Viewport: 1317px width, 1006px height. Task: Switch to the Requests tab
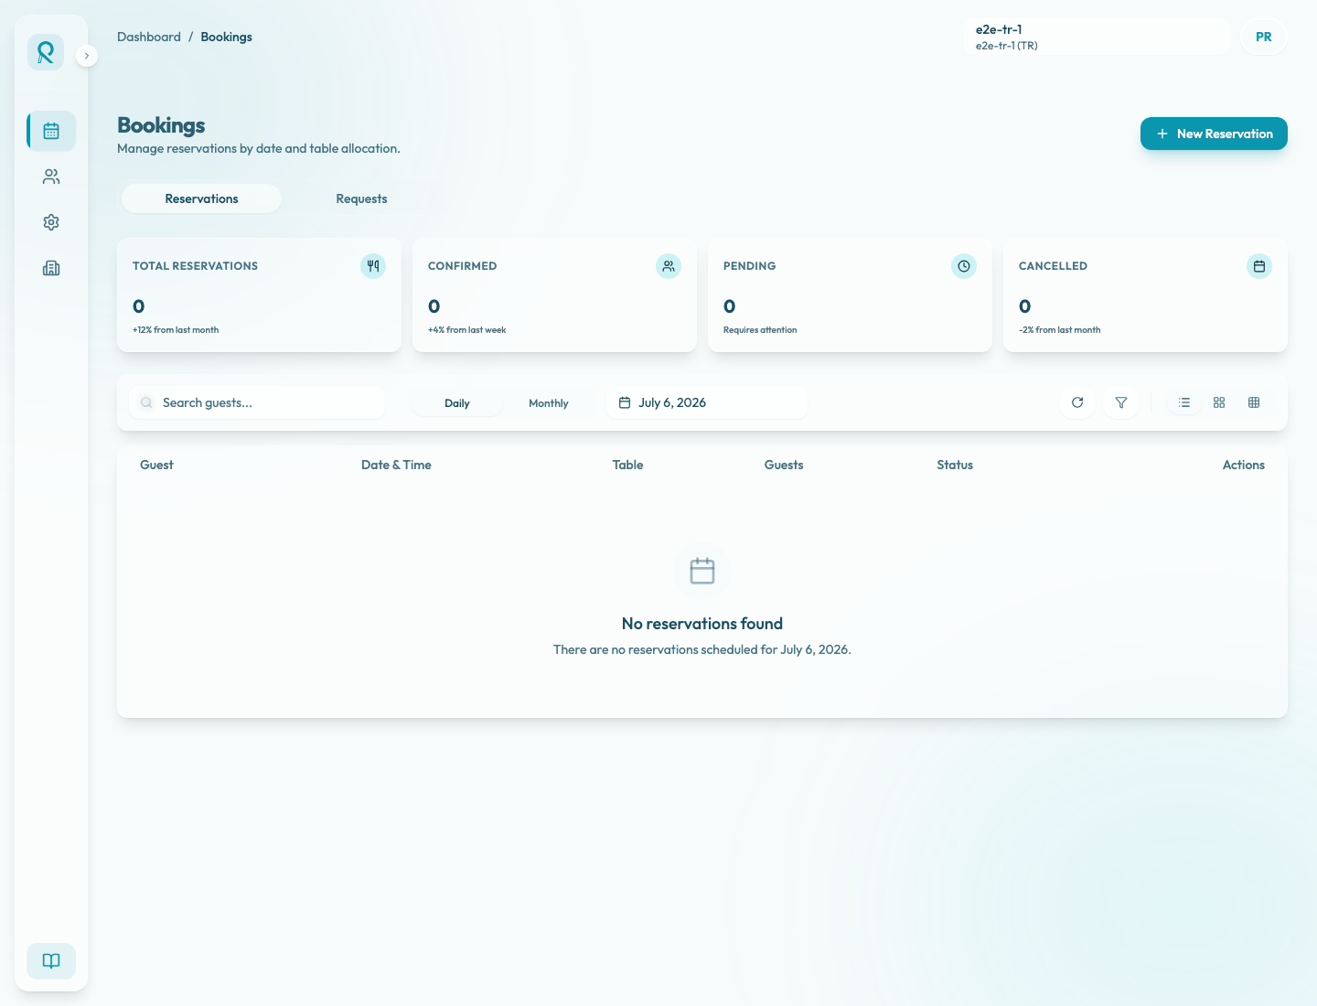point(361,198)
